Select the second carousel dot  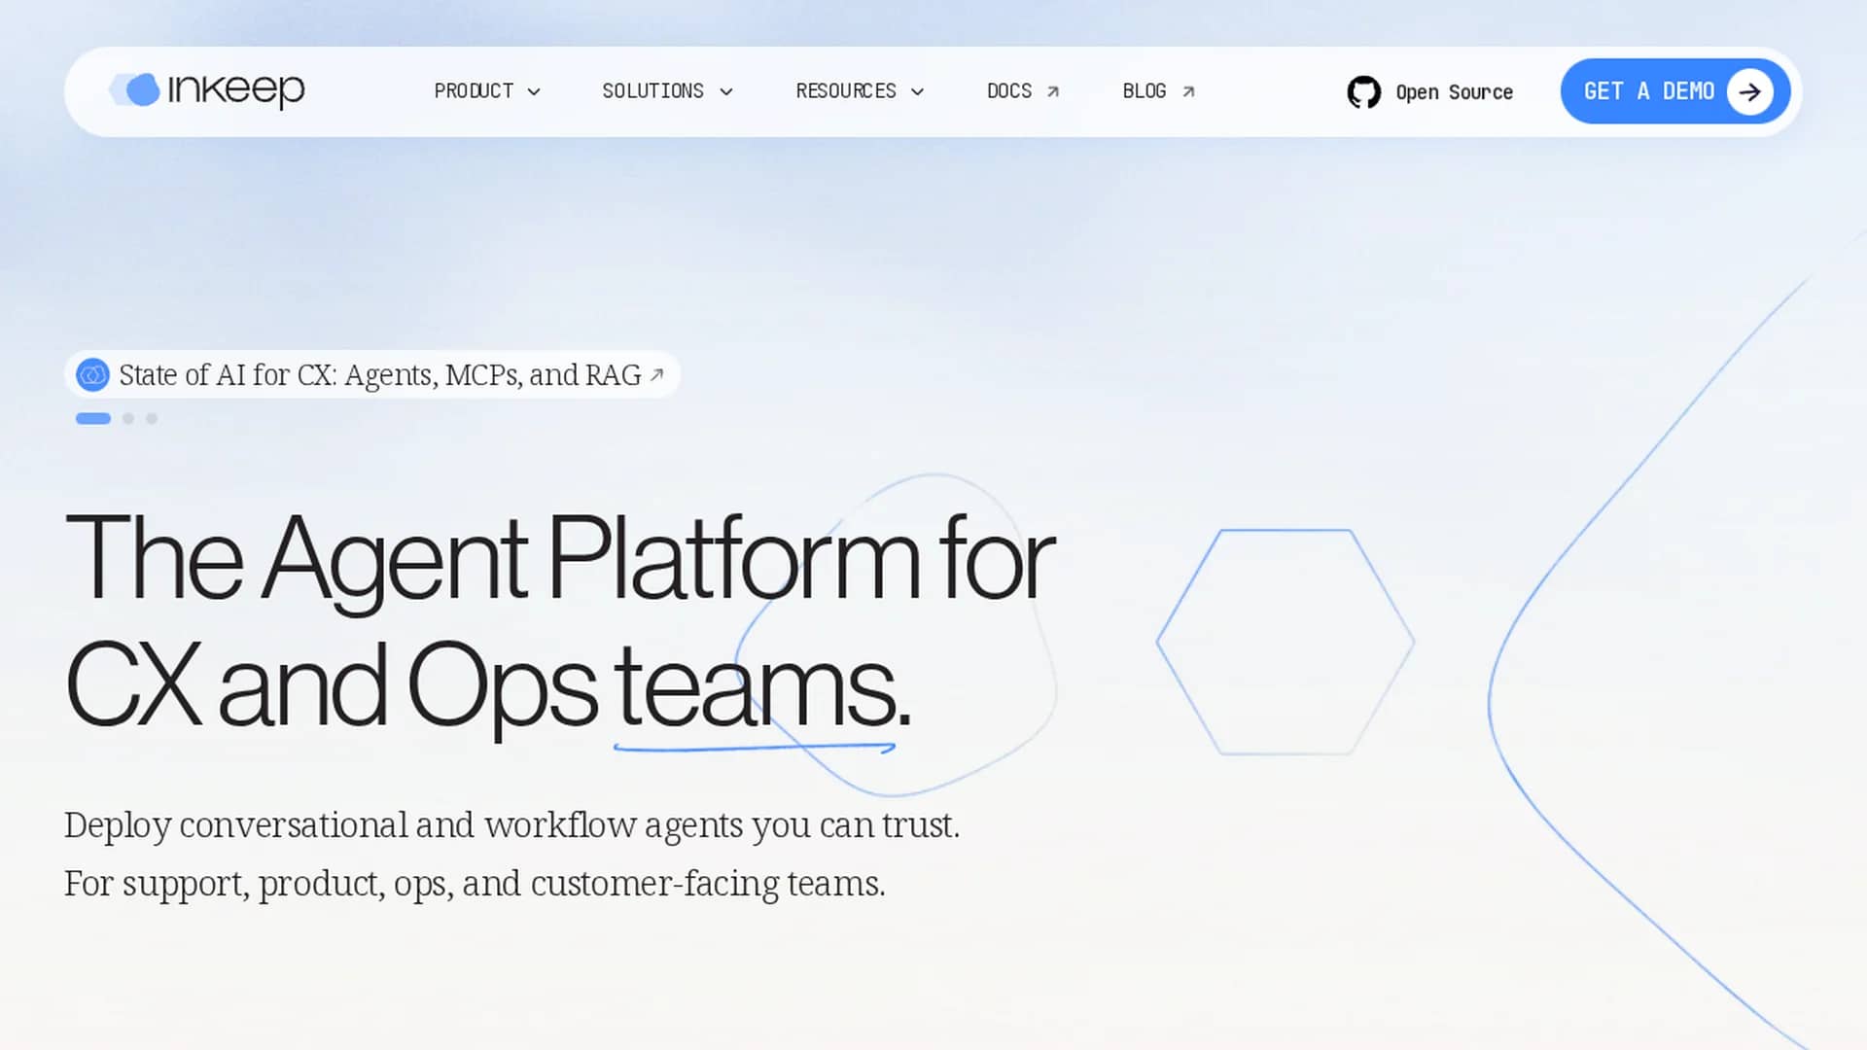(128, 418)
